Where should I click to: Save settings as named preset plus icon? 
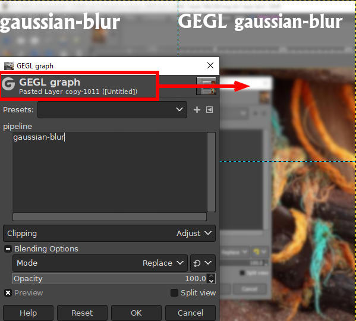click(197, 110)
